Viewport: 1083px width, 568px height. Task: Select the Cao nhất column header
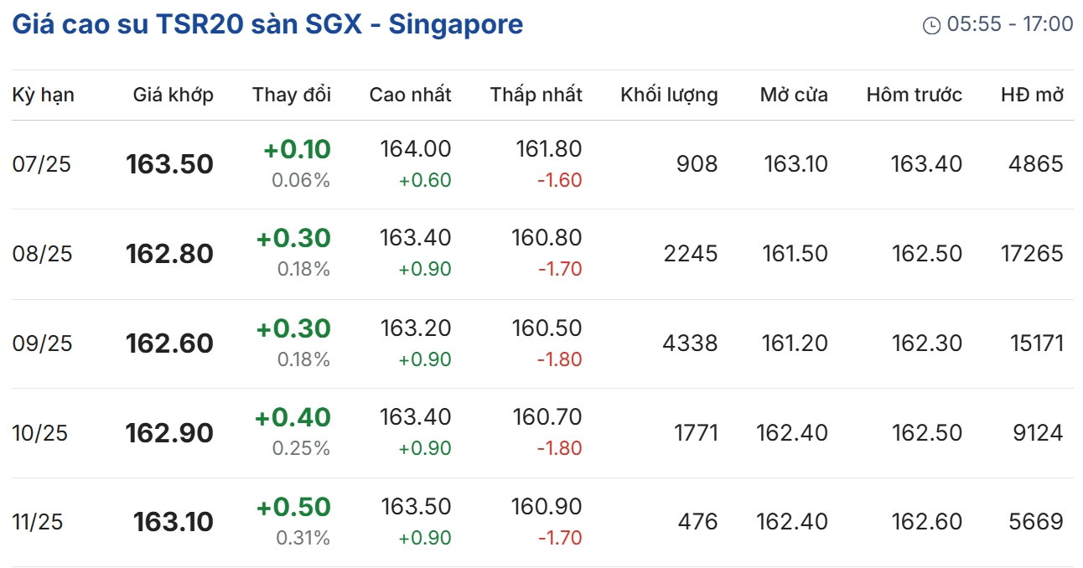click(x=410, y=95)
